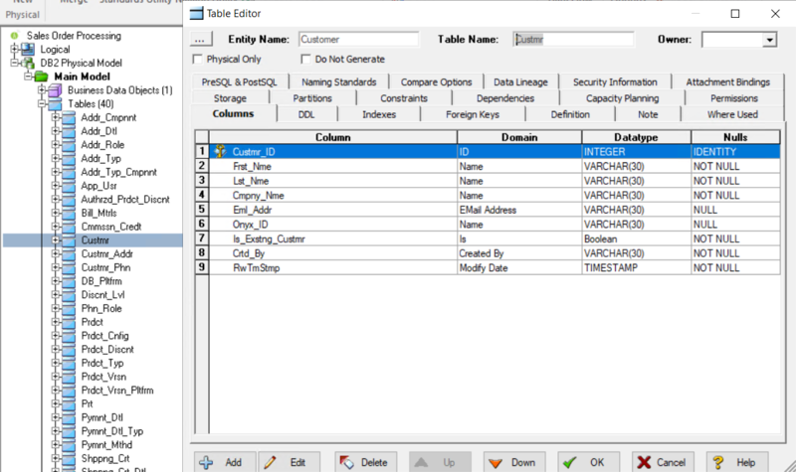Click the Delete column button
Viewport: 796px width, 472px height.
(365, 462)
